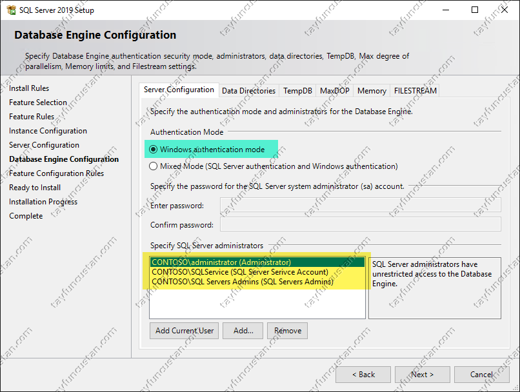Select CONTOSO\SQL Servers Admins group entry
Screen dimensions: 520x392
tap(257, 281)
